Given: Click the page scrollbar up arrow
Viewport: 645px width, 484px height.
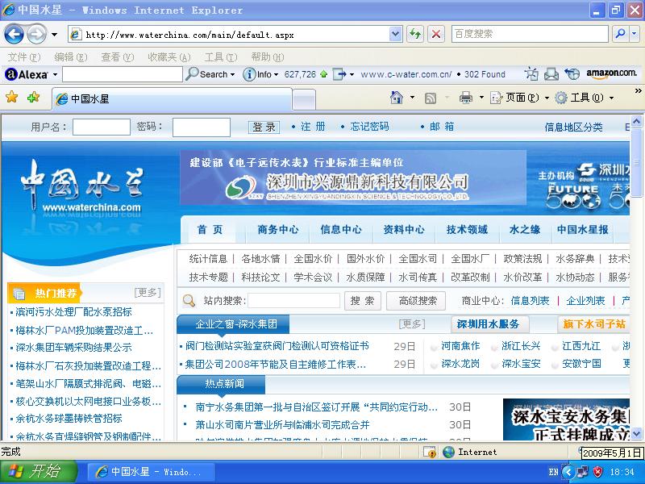Looking at the screenshot, I should [636, 122].
